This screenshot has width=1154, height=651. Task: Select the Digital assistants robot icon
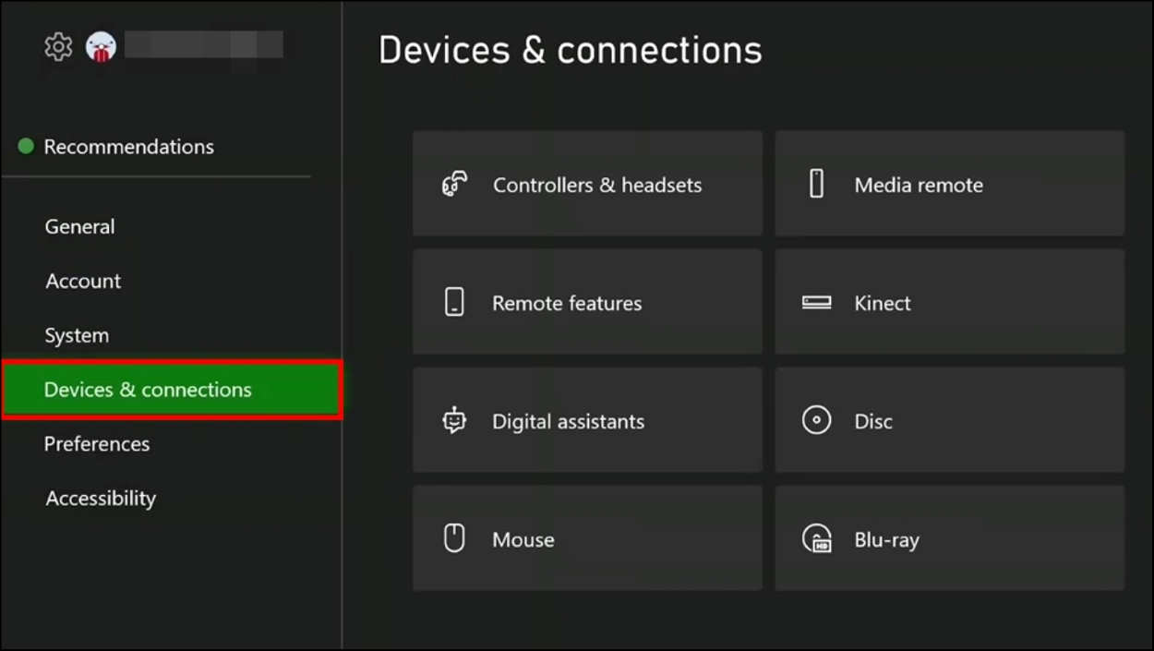tap(453, 420)
